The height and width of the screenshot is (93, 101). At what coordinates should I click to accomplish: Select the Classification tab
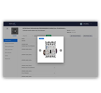(11, 40)
